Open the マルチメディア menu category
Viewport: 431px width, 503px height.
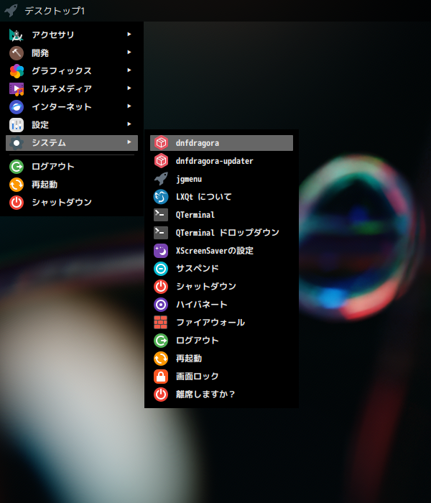(x=72, y=89)
